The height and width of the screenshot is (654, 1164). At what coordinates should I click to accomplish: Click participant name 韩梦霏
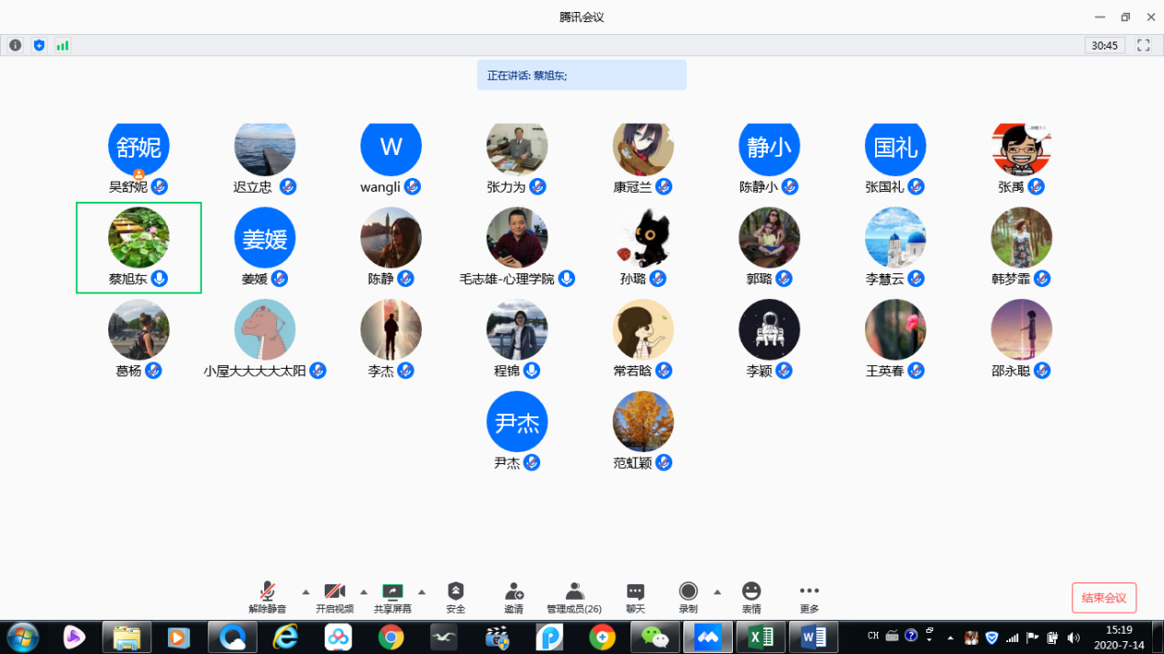(1011, 279)
